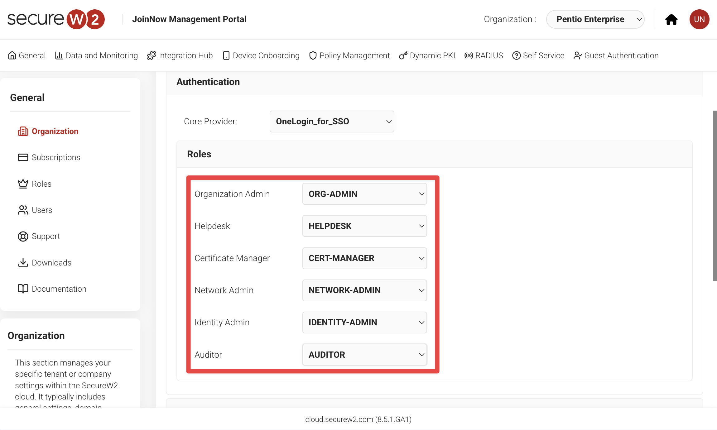Click the General house icon in navbar
This screenshot has height=430, width=717.
click(x=12, y=55)
